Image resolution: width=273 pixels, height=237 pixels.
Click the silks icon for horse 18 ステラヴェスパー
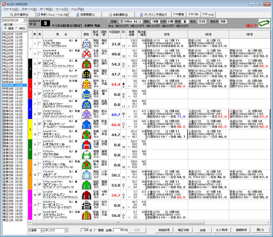[87, 215]
